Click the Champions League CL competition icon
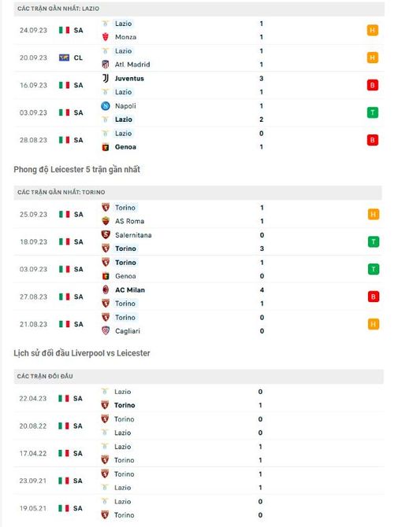The width and height of the screenshot is (394, 527). click(x=64, y=57)
